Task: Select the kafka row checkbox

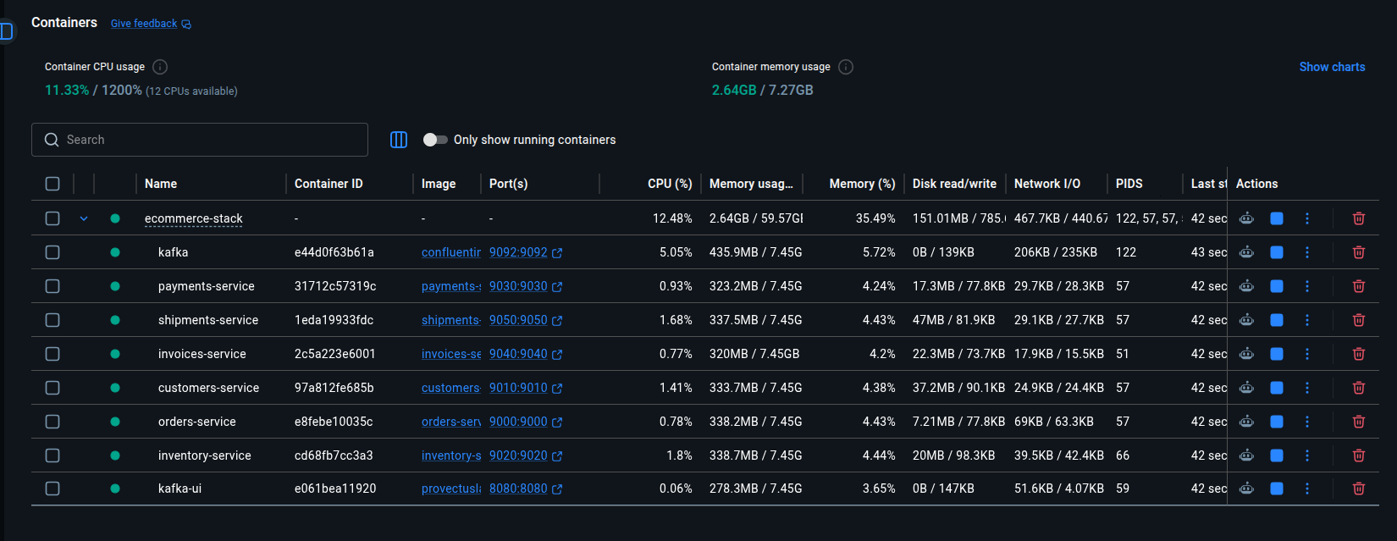Action: [52, 252]
